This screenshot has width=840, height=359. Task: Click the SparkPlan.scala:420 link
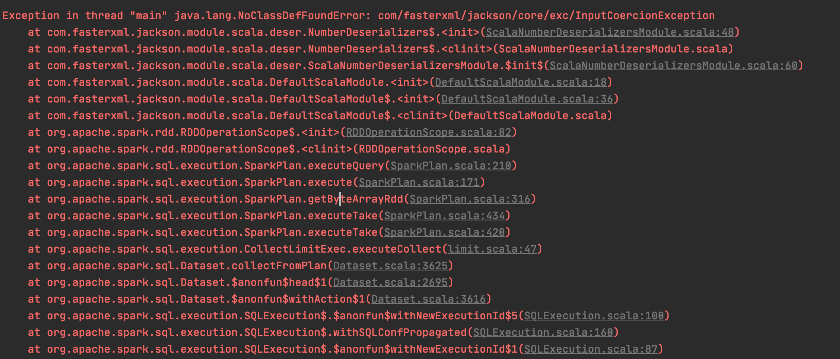click(x=444, y=232)
